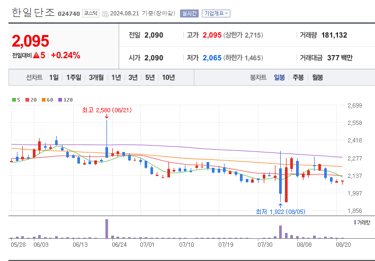Click the tall 06/21 volume bar
Image resolution: width=375 pixels, height=261 pixels.
coord(106,229)
